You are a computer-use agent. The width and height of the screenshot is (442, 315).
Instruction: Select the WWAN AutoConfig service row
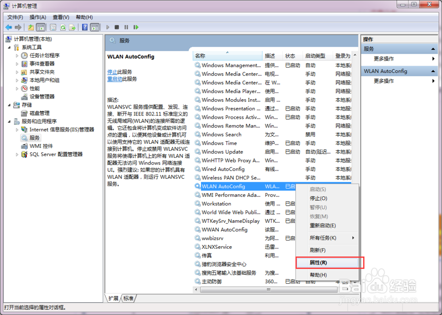[244, 230]
